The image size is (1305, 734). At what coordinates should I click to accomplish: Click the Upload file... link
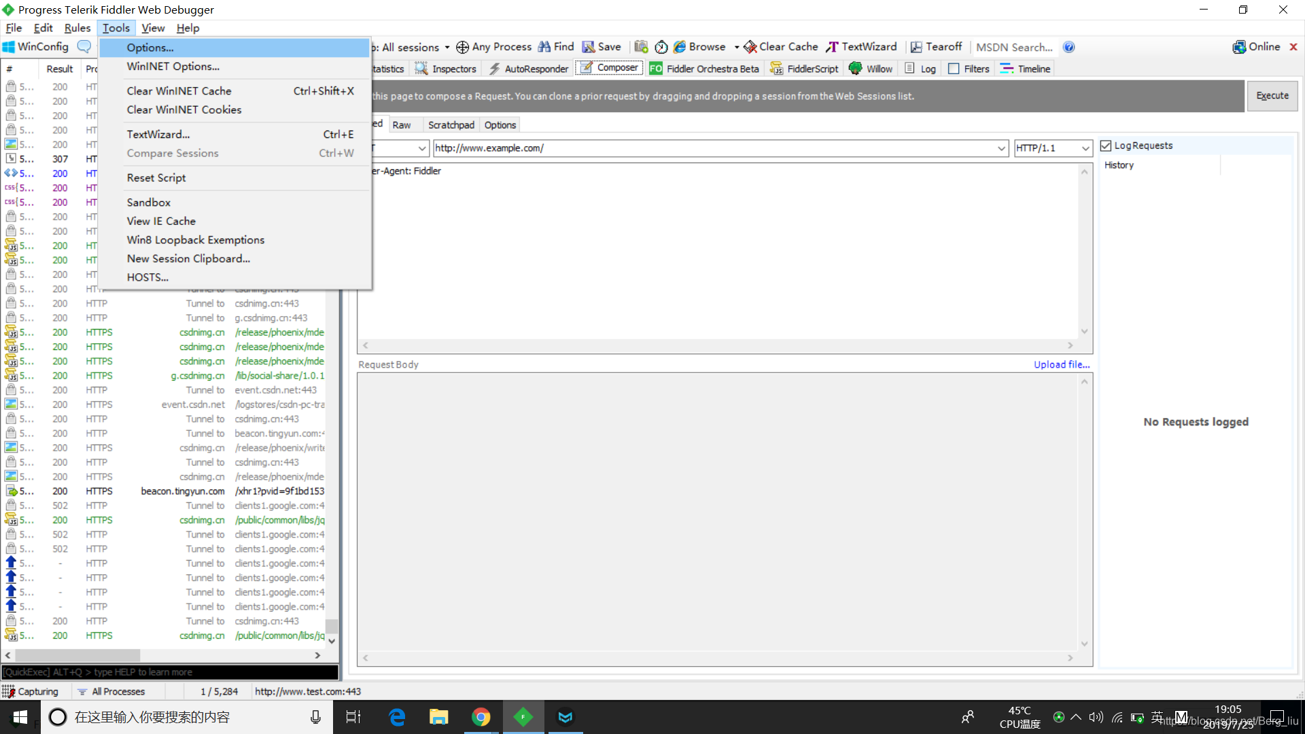click(x=1062, y=364)
